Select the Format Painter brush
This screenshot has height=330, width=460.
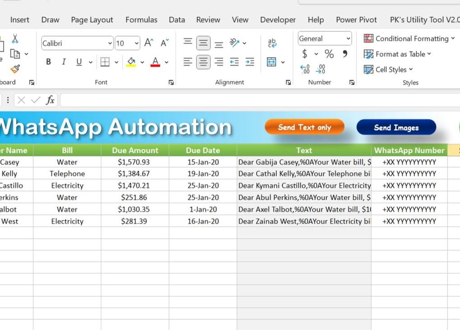(15, 69)
